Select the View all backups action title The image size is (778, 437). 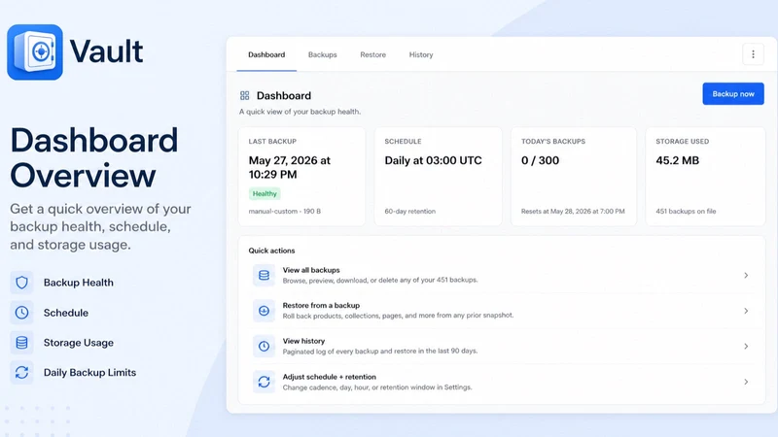pos(311,270)
